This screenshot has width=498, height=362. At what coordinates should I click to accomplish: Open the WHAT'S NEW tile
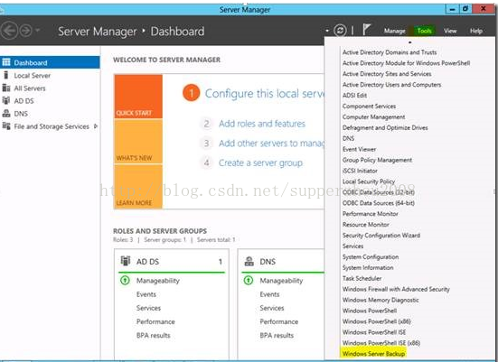[138, 142]
